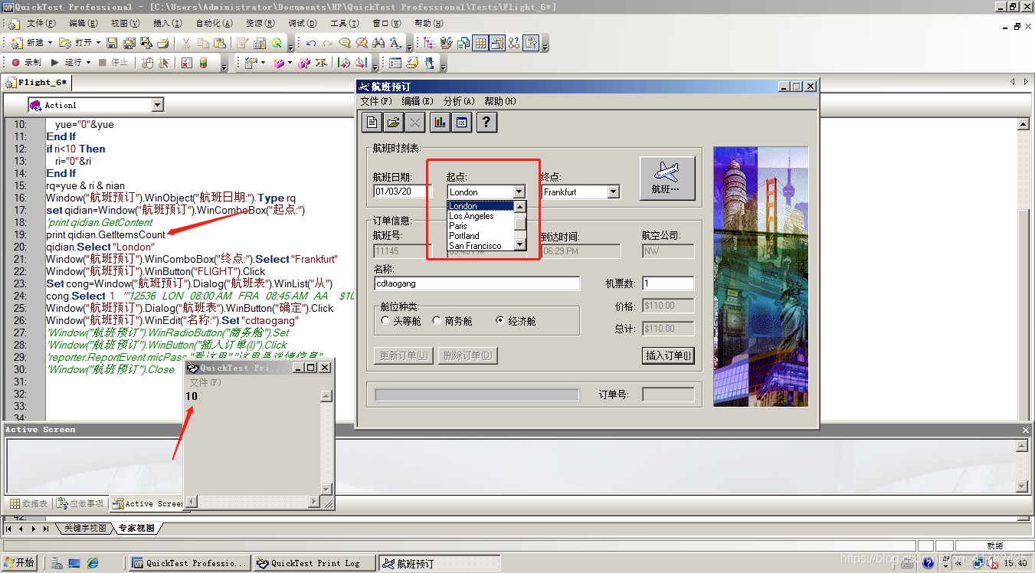
Task: Click the Paste clipboard icon in toolbar
Action: click(x=220, y=43)
